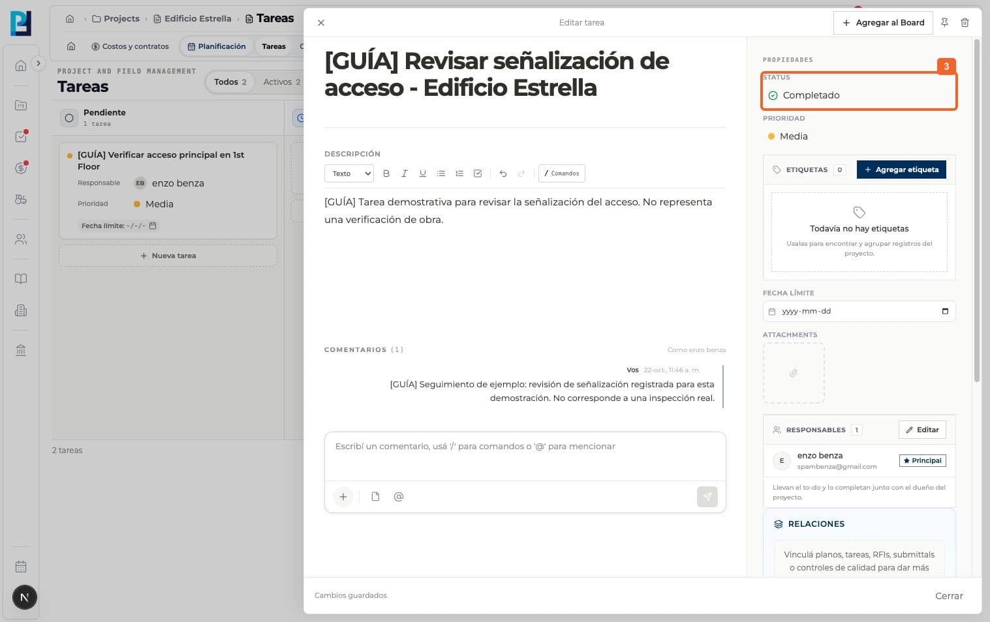The width and height of the screenshot is (990, 622).
Task: Close the task editor with the X icon
Action: point(321,23)
